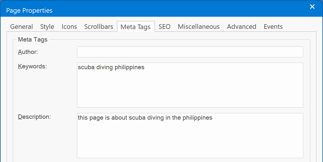The height and width of the screenshot is (162, 323).
Task: Close the Page Properties dialog
Action: pos(312,7)
